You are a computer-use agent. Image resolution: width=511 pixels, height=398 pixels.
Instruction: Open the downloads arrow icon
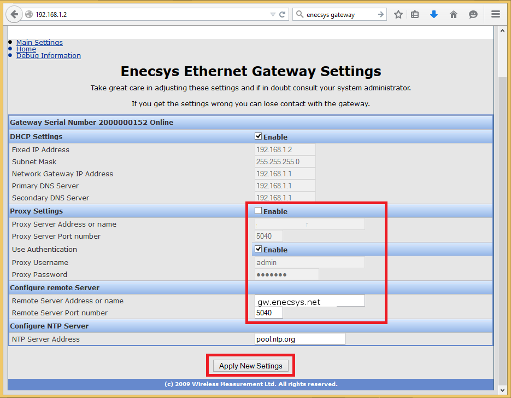click(x=434, y=14)
